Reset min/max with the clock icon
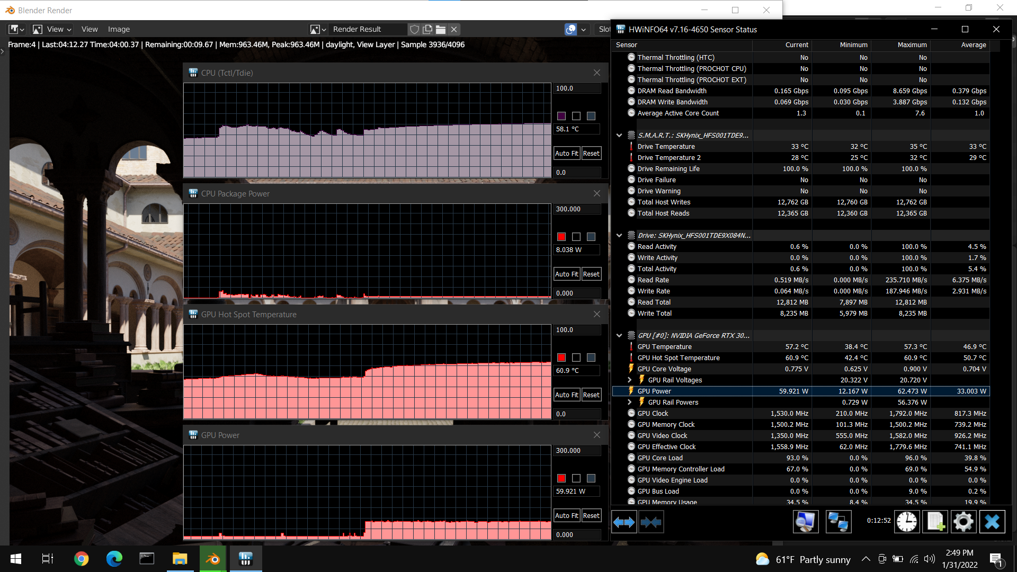This screenshot has width=1017, height=572. (x=907, y=522)
